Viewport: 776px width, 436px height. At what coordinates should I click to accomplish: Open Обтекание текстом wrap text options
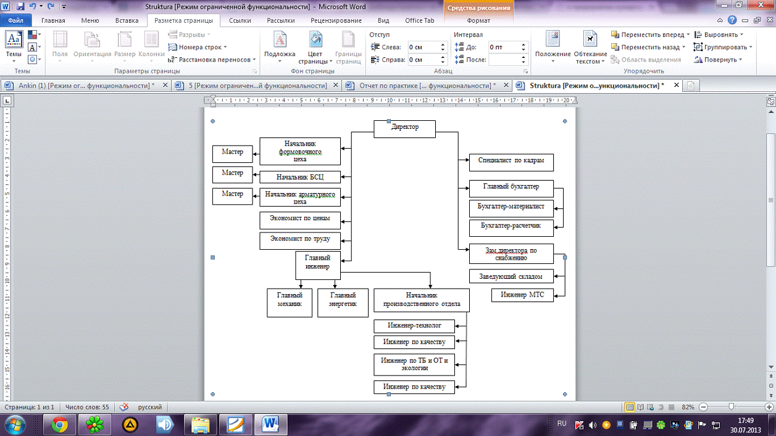click(x=590, y=47)
